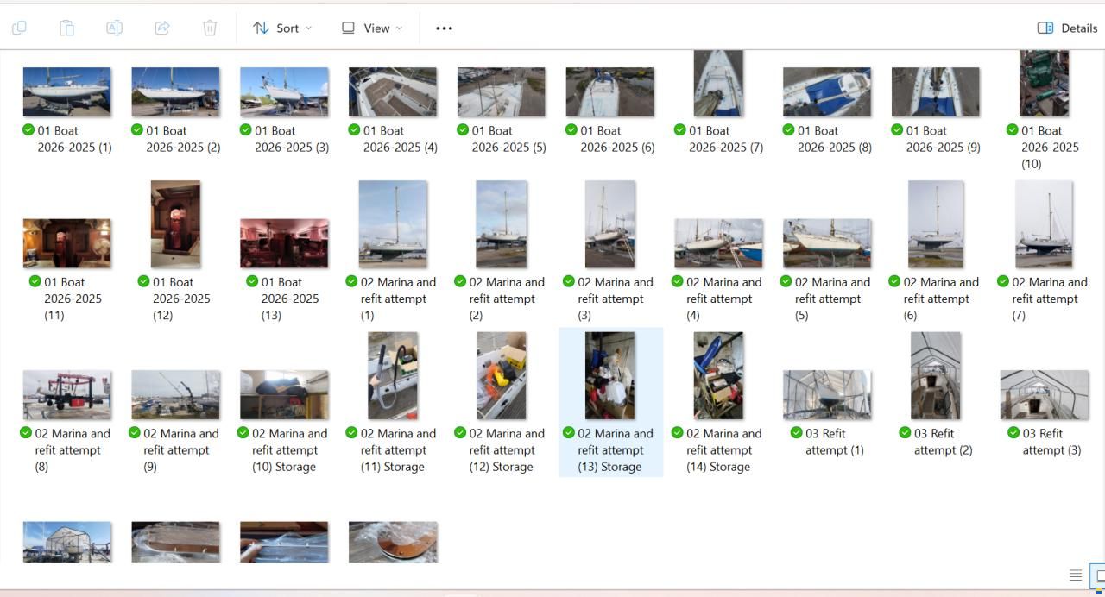
Task: Click the file name "01 Boat 2026-2025 (2)"
Action: [183, 139]
